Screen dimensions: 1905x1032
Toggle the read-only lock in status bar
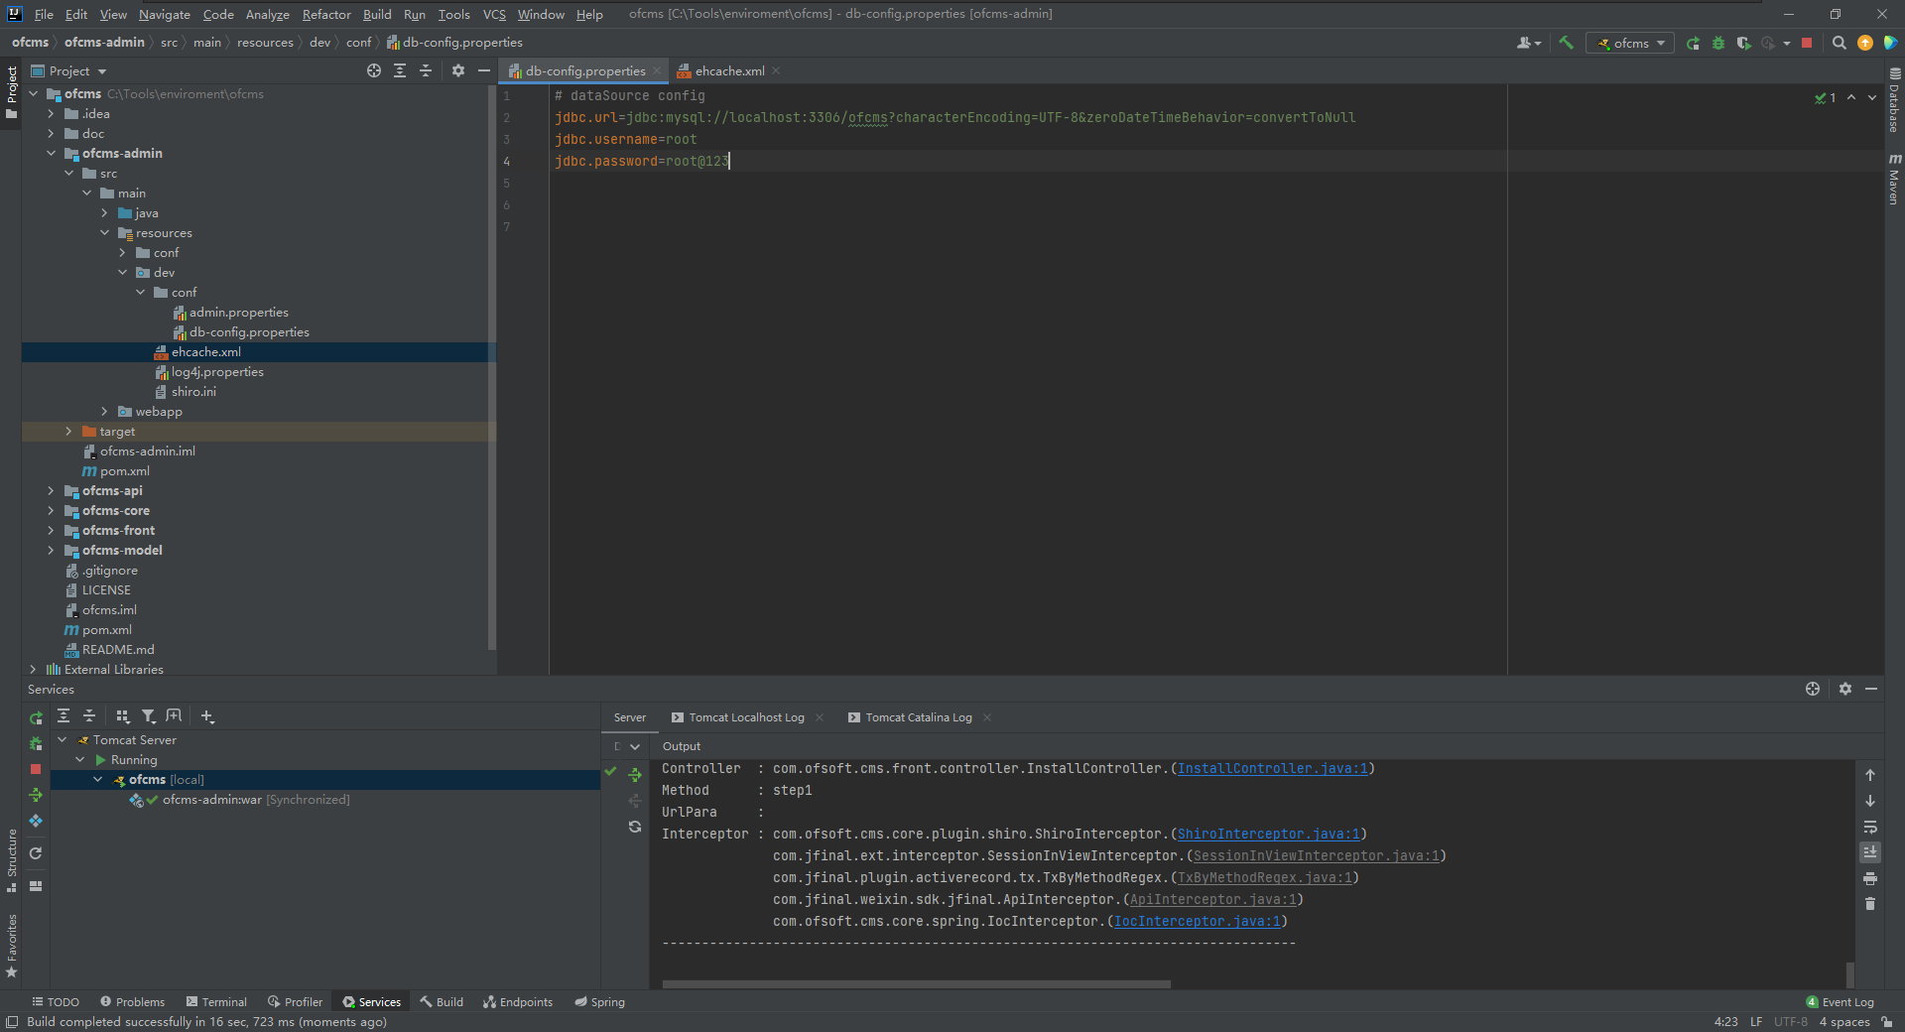(x=1886, y=1022)
